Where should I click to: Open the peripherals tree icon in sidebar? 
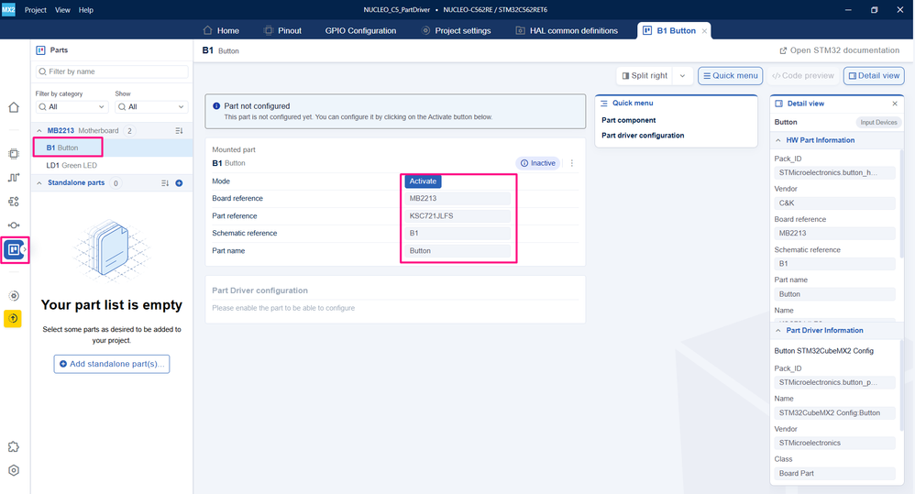click(x=14, y=202)
